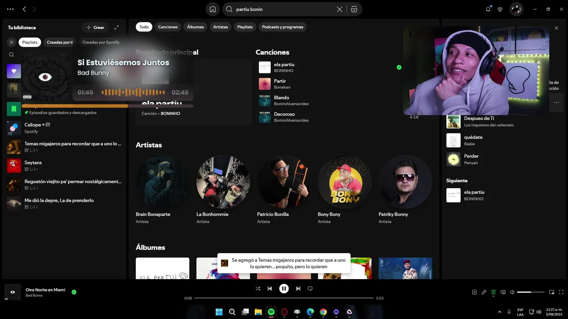Toggle the Playlists library filter chip
Image resolution: width=568 pixels, height=319 pixels.
30,42
